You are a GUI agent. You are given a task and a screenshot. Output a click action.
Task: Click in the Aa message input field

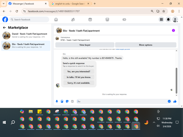(122, 101)
